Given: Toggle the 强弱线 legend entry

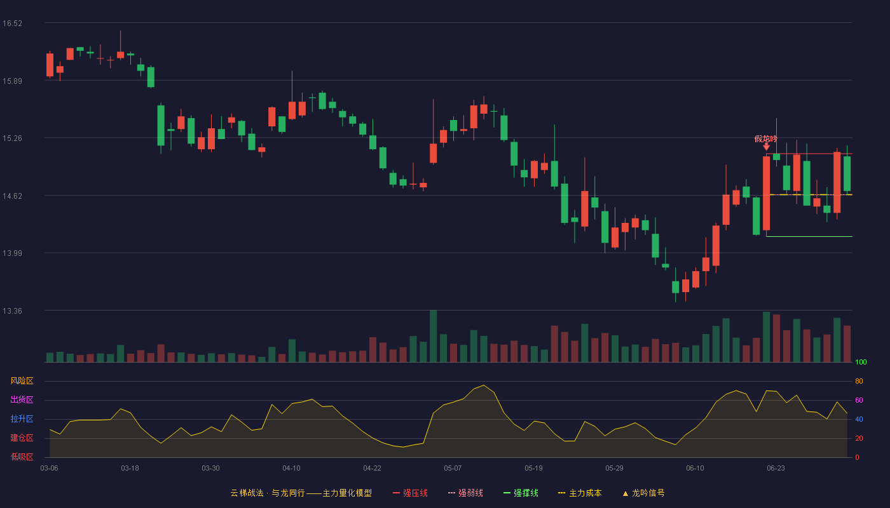Looking at the screenshot, I should click(465, 493).
